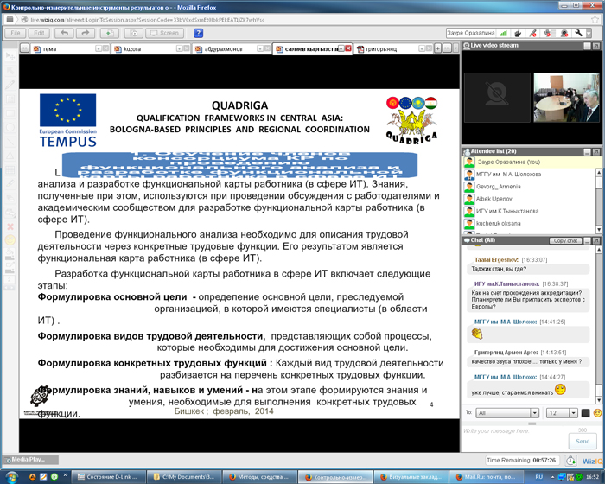
Task: Select the Rectangle shape tool
Action: coord(10,113)
